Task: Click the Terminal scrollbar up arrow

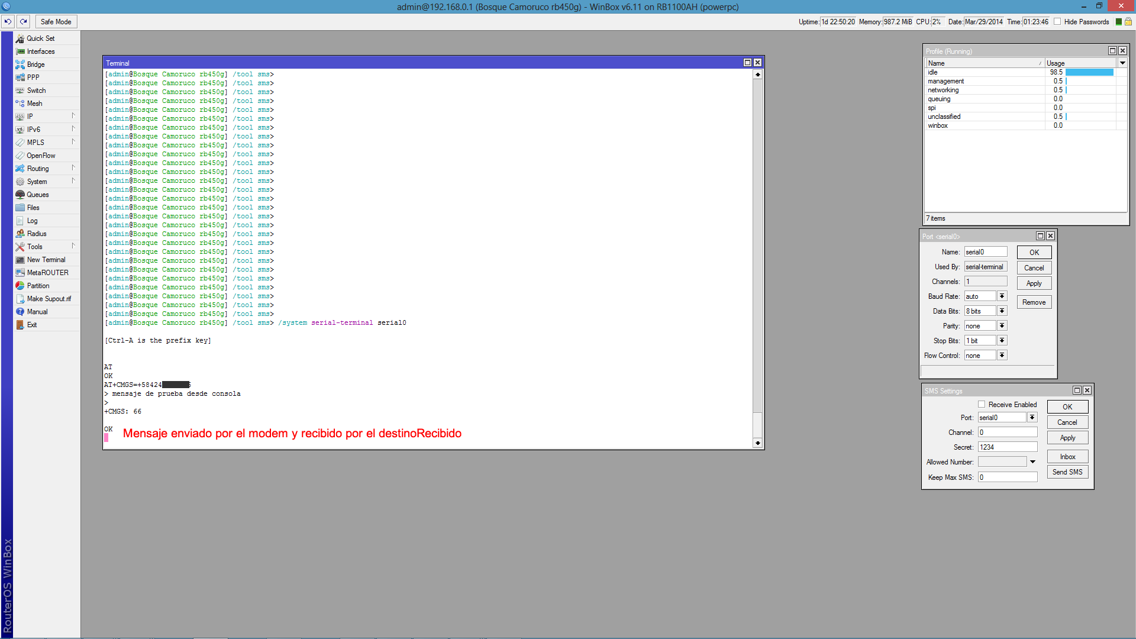Action: (x=757, y=75)
